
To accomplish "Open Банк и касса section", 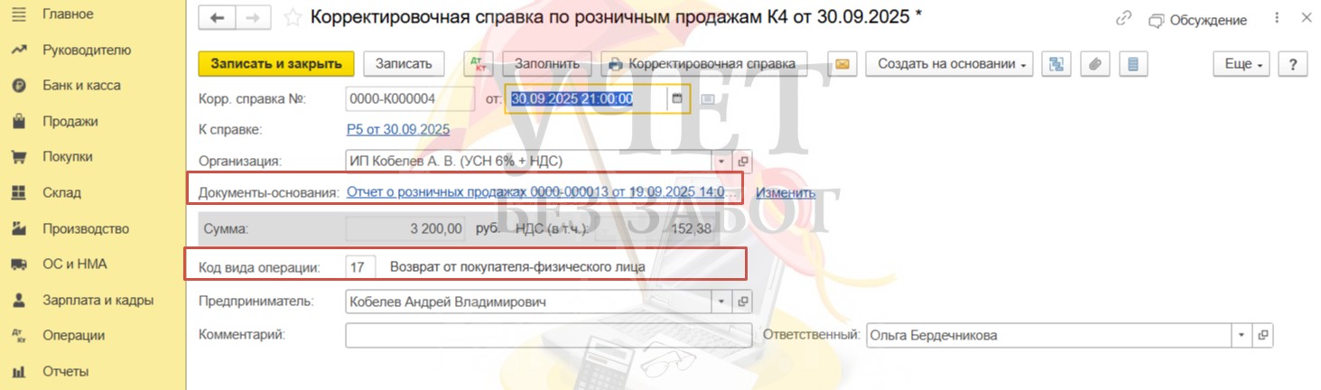I will click(81, 85).
